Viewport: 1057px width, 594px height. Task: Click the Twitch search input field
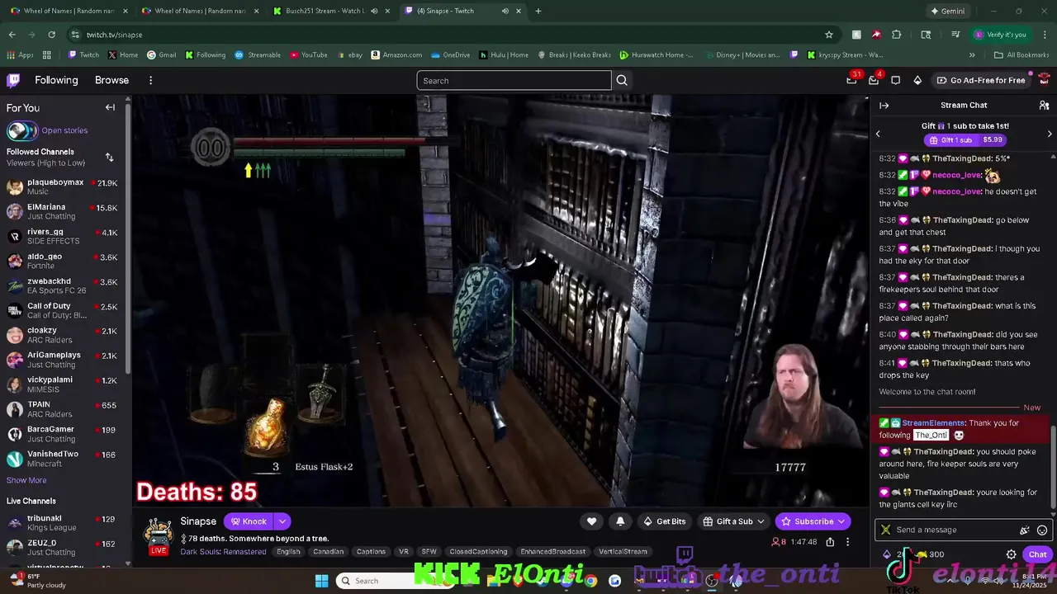[x=514, y=80]
